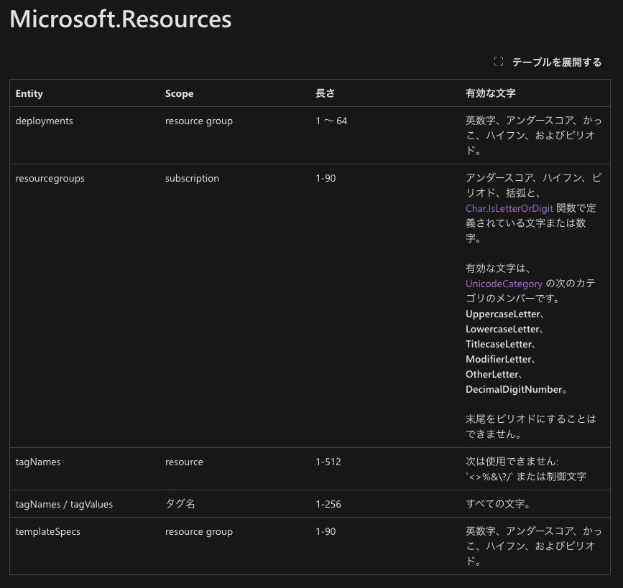Viewport: 623px width, 588px height.
Task: Select the 1-256 length value
Action: point(328,504)
